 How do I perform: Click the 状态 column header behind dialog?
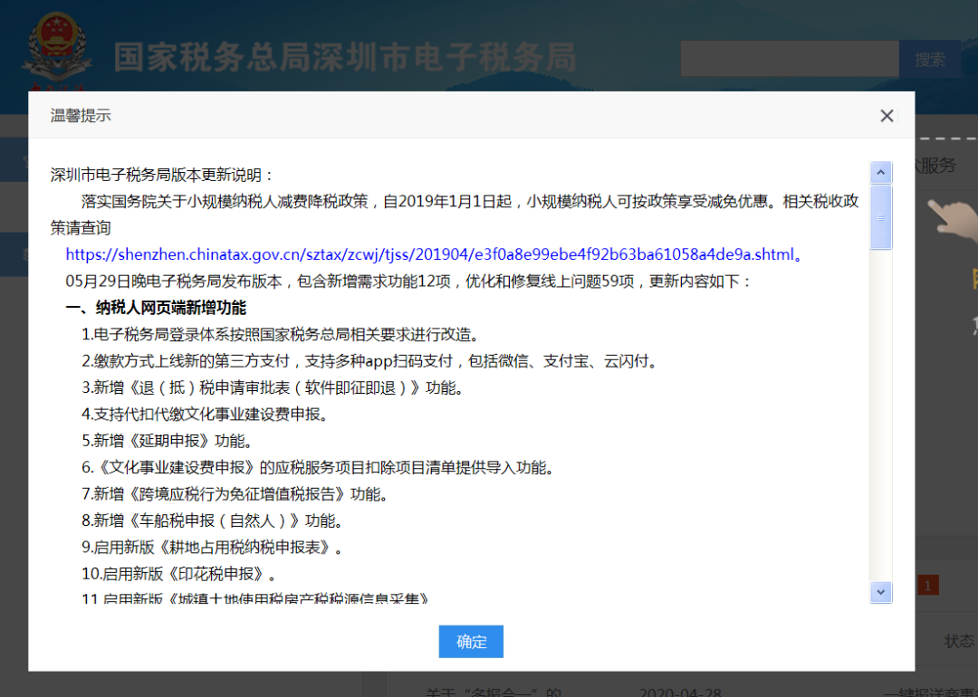click(x=959, y=641)
